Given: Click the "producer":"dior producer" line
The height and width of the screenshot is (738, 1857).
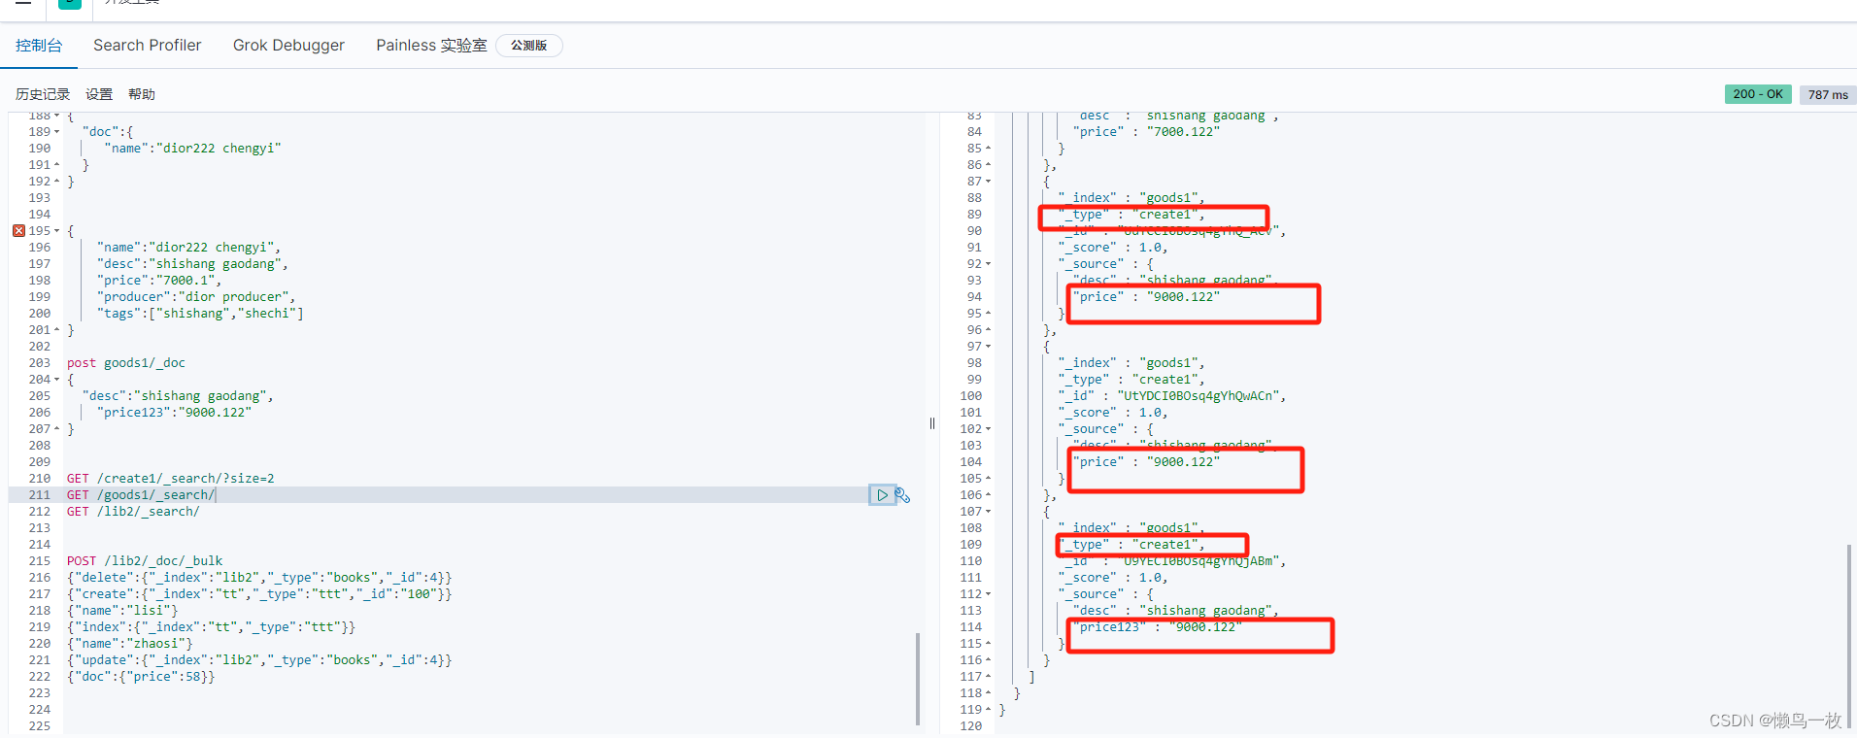Looking at the screenshot, I should pyautogui.click(x=196, y=297).
